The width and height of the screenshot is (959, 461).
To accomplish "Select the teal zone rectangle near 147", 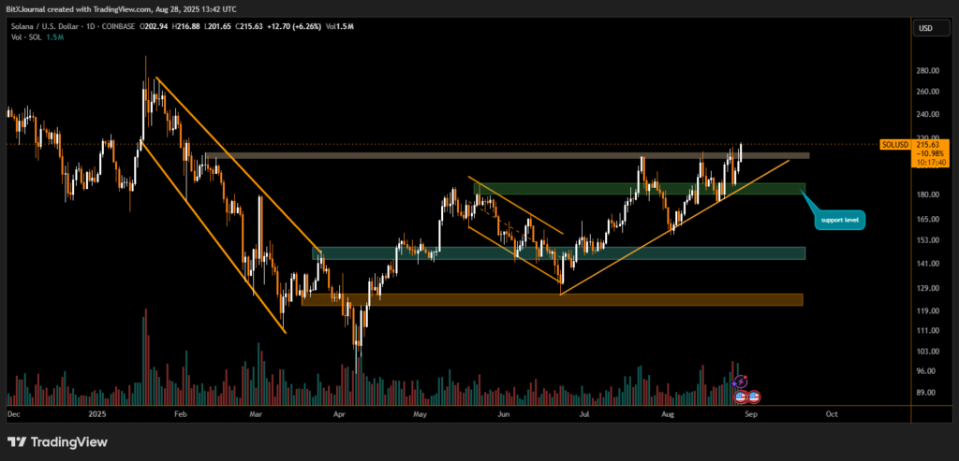I will (x=562, y=253).
